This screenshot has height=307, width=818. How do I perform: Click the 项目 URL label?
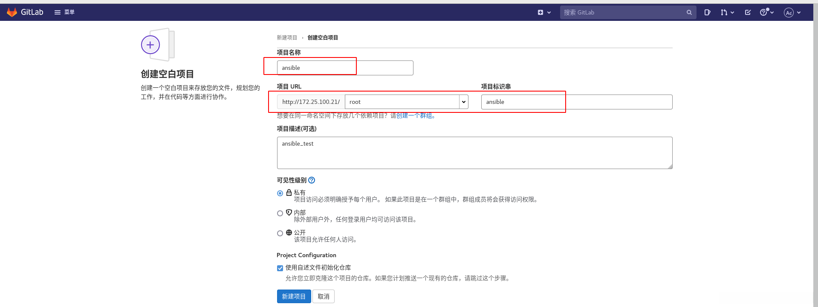289,86
